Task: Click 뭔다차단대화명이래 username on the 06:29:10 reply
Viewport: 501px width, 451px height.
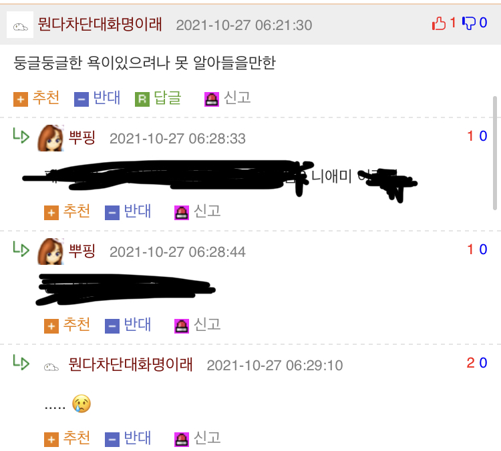Action: coord(131,364)
